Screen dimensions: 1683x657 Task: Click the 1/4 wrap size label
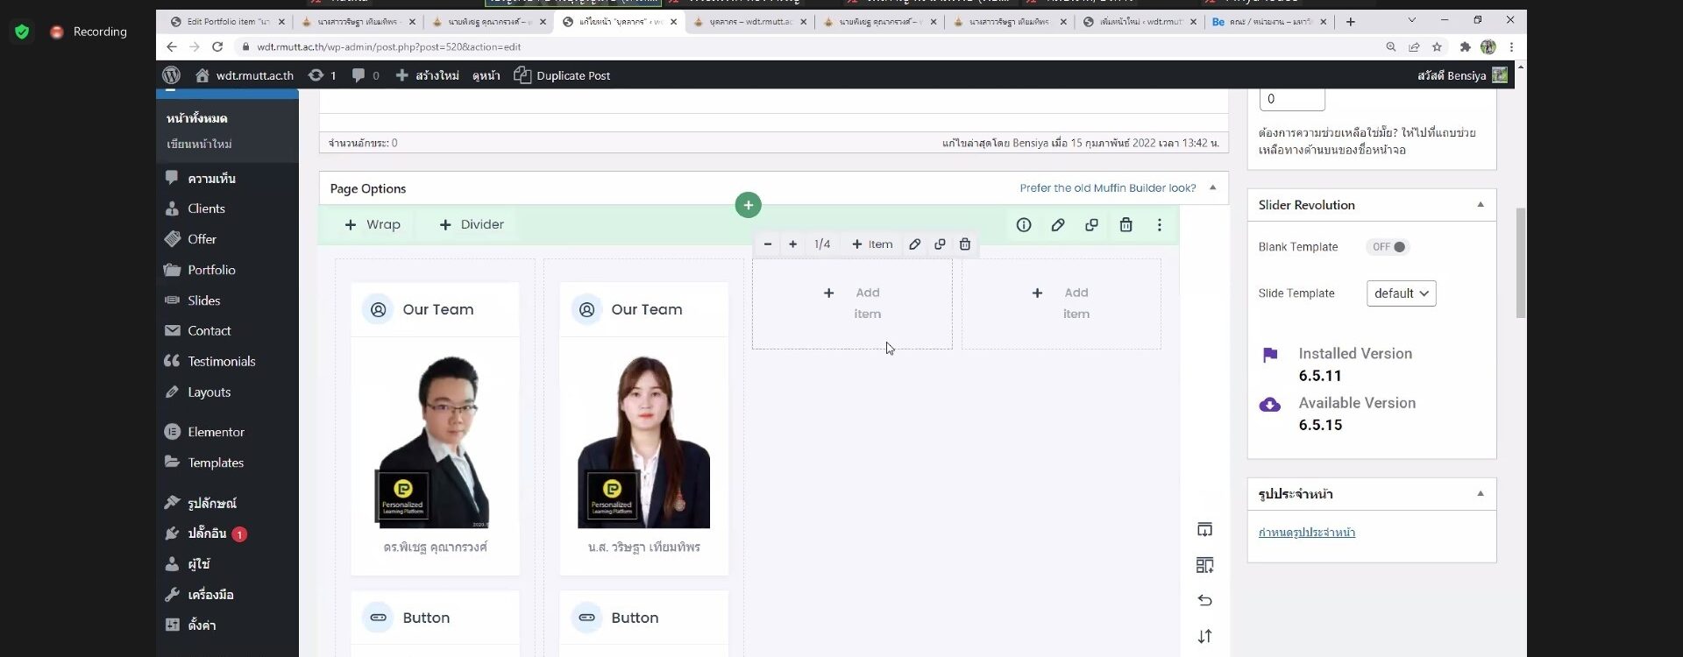point(822,244)
